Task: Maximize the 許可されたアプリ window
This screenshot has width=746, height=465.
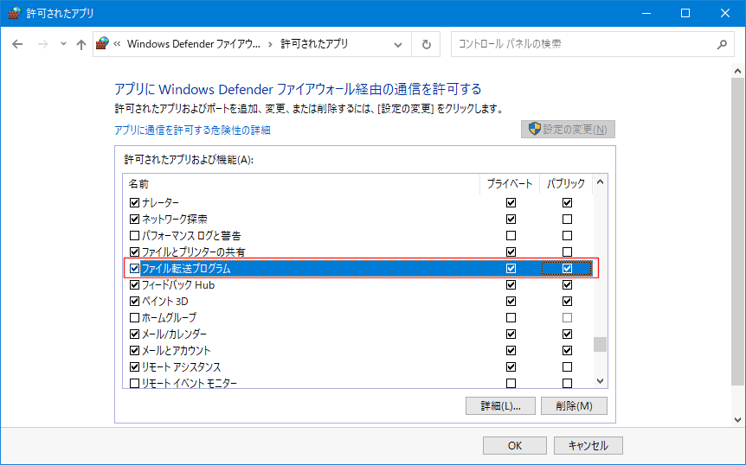Action: (685, 13)
